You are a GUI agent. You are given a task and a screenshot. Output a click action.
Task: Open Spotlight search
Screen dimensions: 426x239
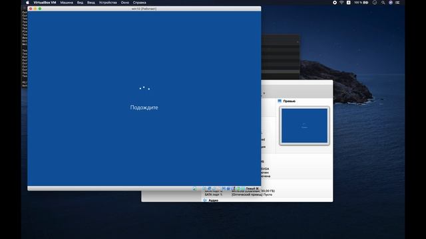tap(383, 3)
